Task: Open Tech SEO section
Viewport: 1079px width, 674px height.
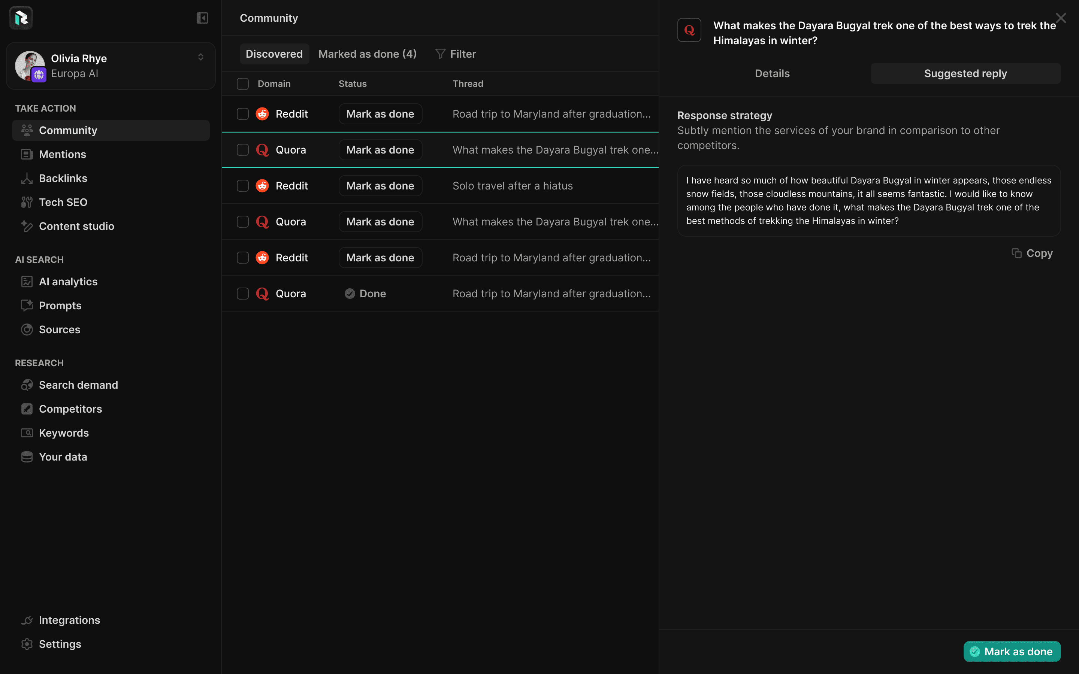Action: click(x=63, y=202)
